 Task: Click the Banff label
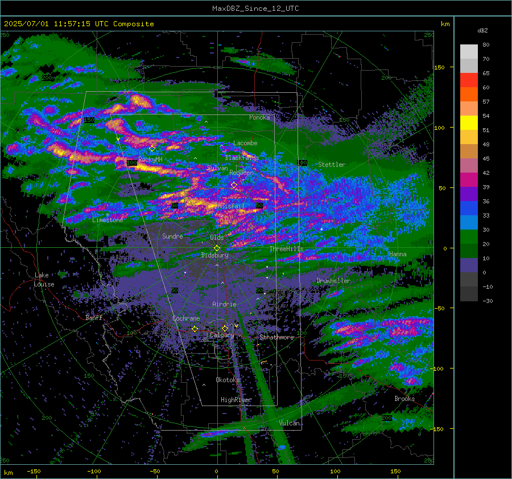[94, 317]
